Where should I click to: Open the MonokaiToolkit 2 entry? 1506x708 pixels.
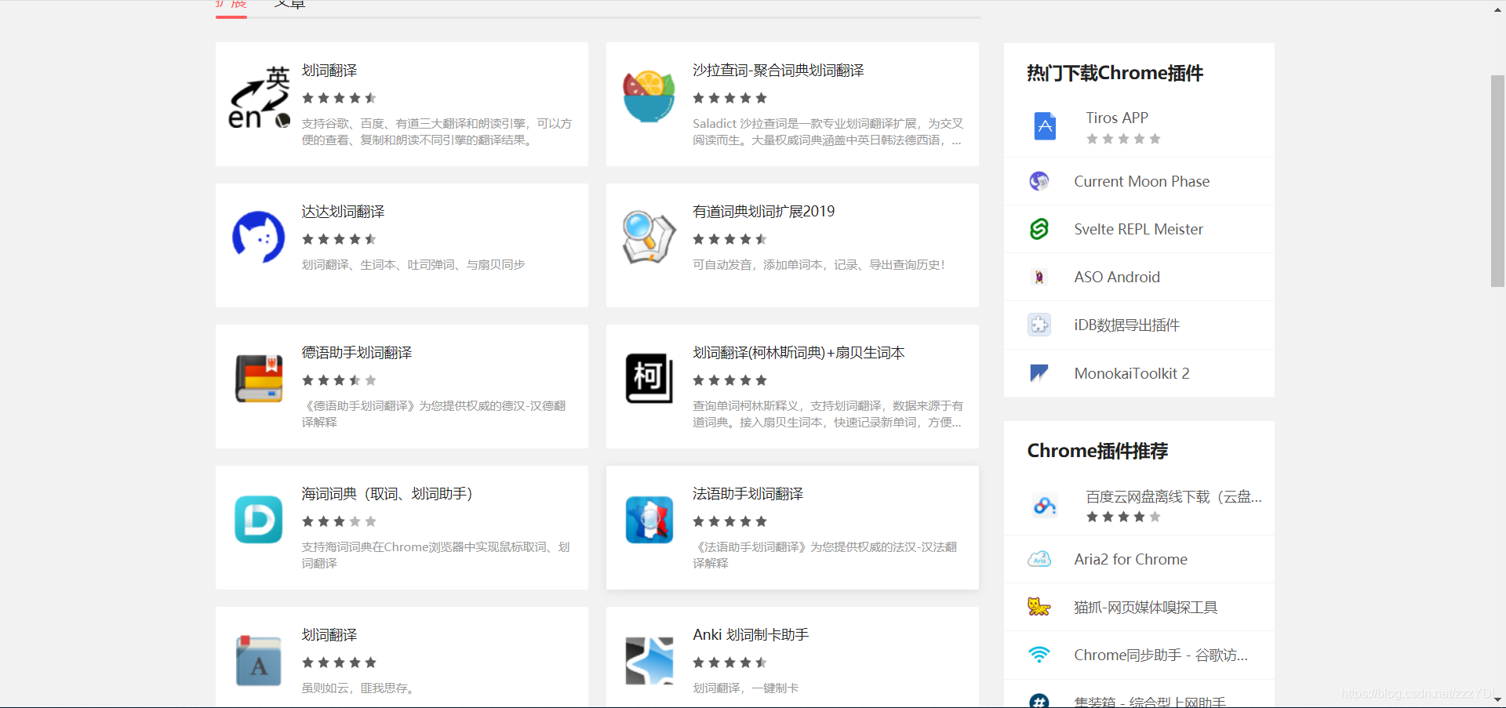1132,373
